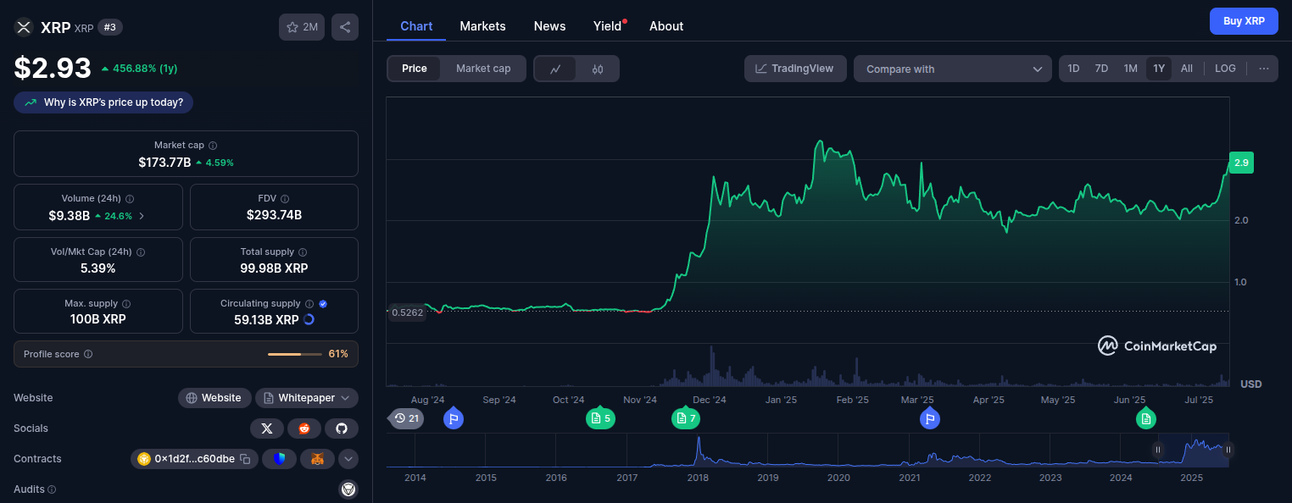Open the X (Twitter) social link
The image size is (1292, 503).
(267, 428)
